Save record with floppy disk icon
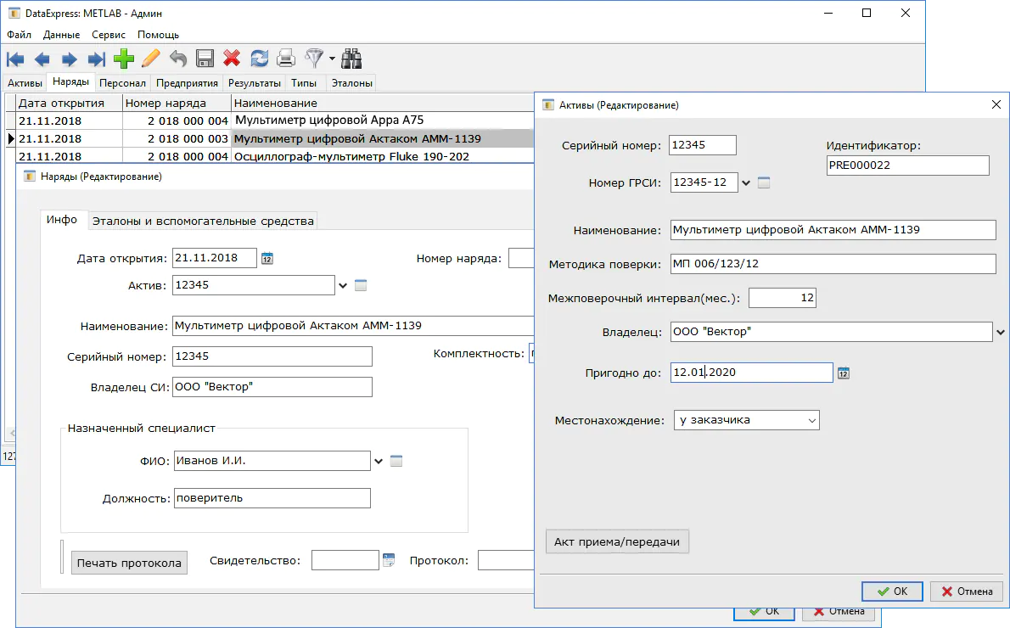 (x=205, y=59)
